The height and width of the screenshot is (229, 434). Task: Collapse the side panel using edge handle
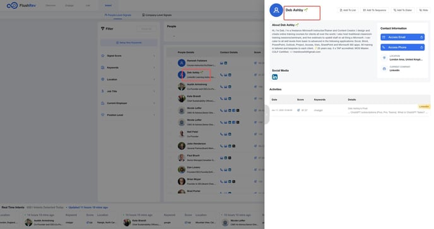[x=267, y=114]
